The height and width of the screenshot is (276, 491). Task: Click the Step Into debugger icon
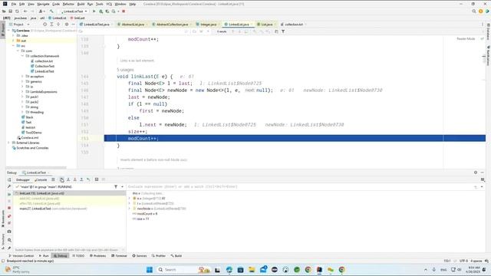point(68,179)
